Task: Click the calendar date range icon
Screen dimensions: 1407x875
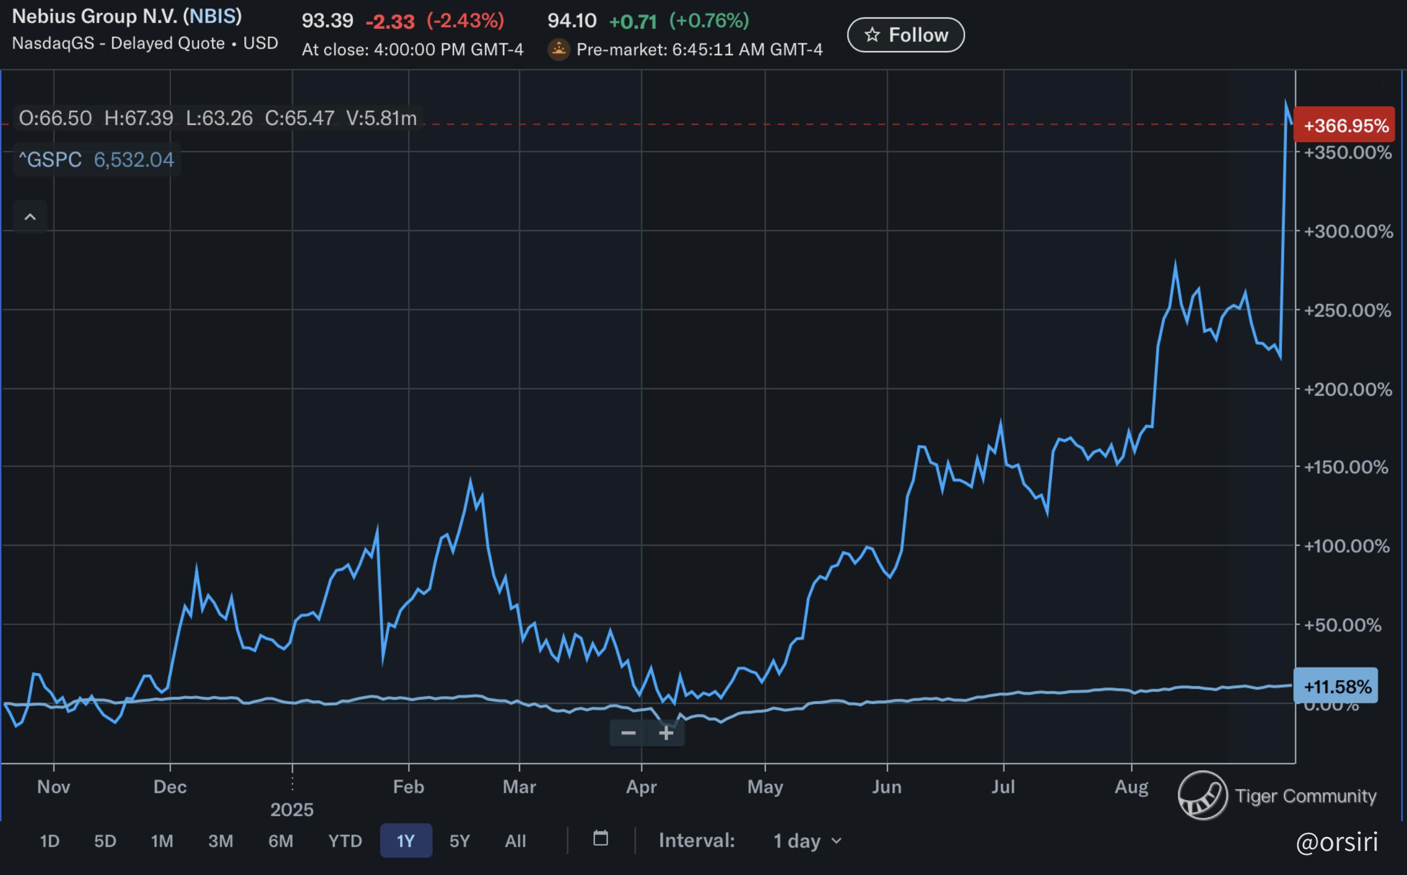Action: (601, 838)
